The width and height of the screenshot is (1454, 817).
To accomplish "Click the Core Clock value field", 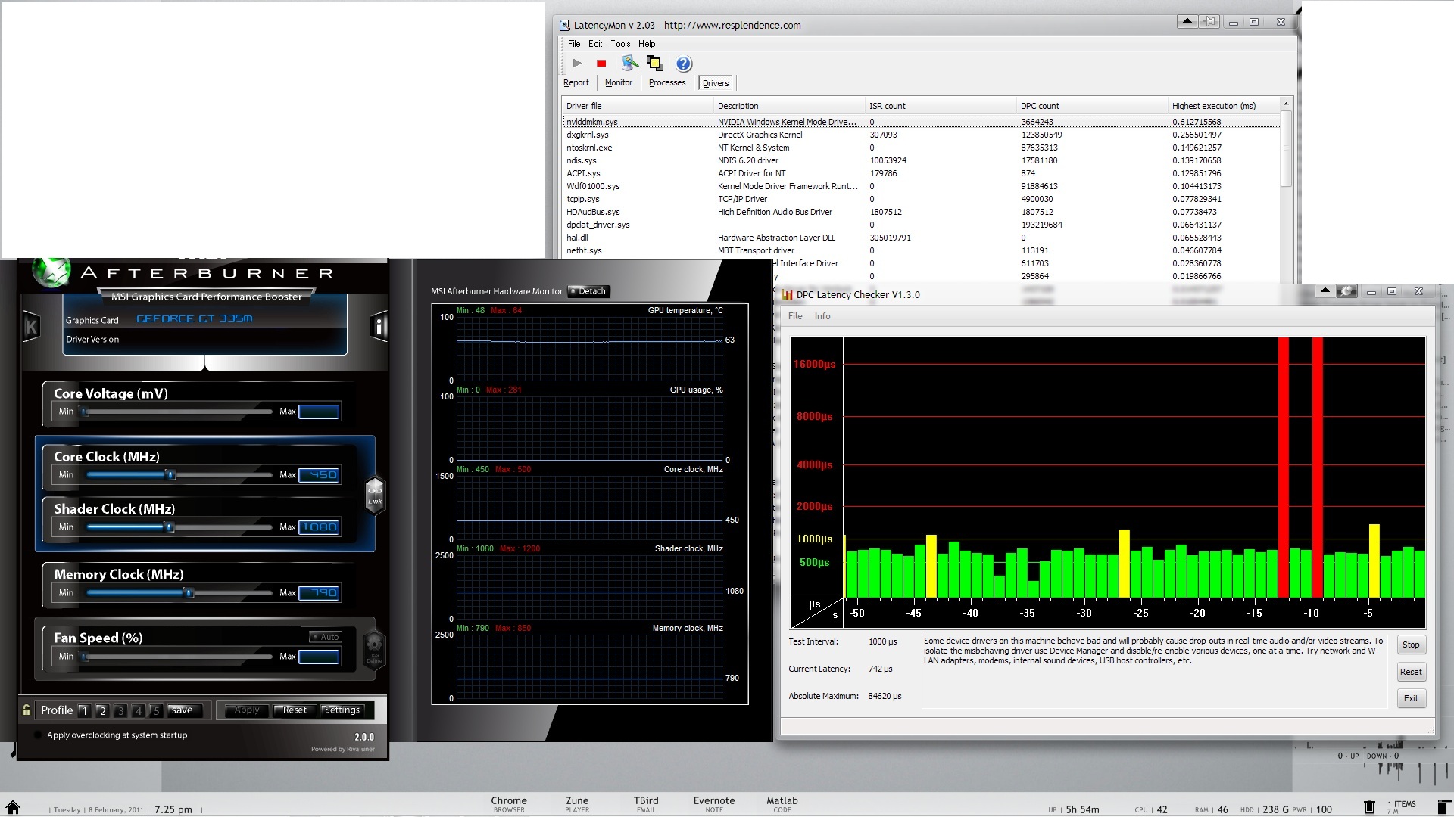I will click(319, 475).
